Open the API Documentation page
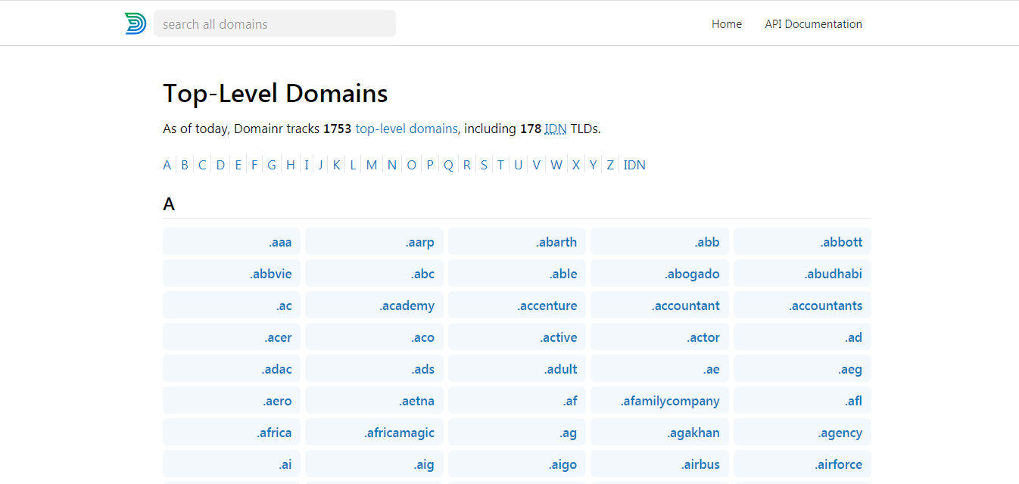 click(x=813, y=23)
